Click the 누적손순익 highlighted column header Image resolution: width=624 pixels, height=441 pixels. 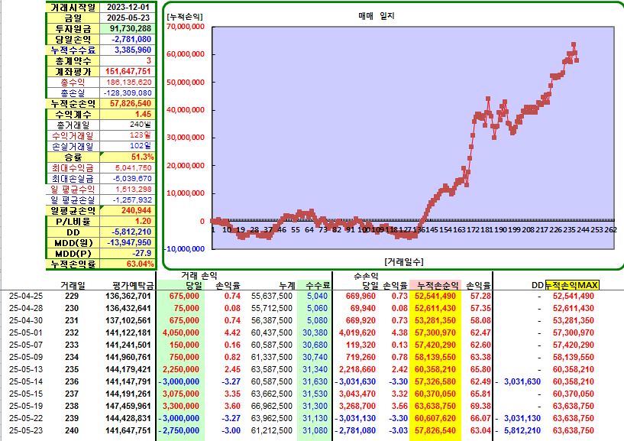[x=435, y=285]
